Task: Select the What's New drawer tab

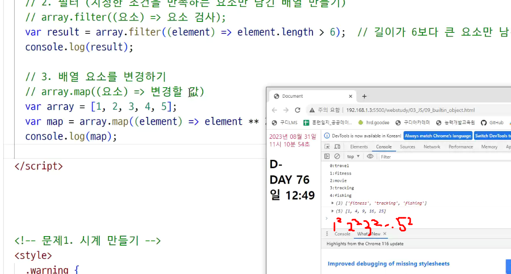Action: click(x=369, y=234)
